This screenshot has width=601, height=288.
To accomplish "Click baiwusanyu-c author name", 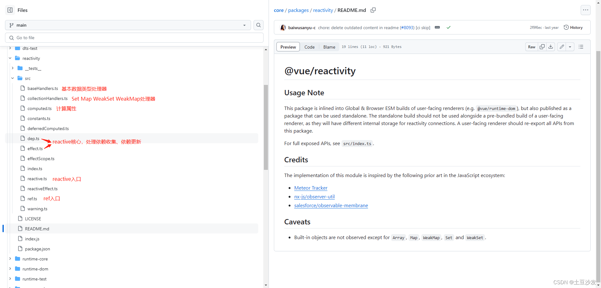I will 302,28.
